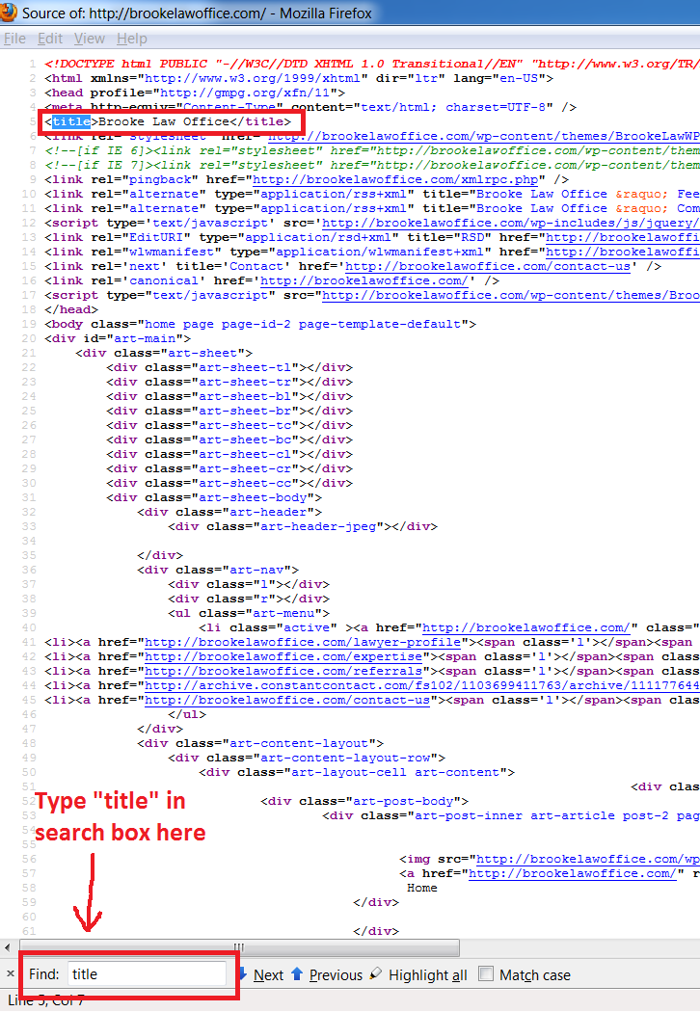
Task: Click the horizontal scrollbar's left arrow
Action: [x=7, y=947]
